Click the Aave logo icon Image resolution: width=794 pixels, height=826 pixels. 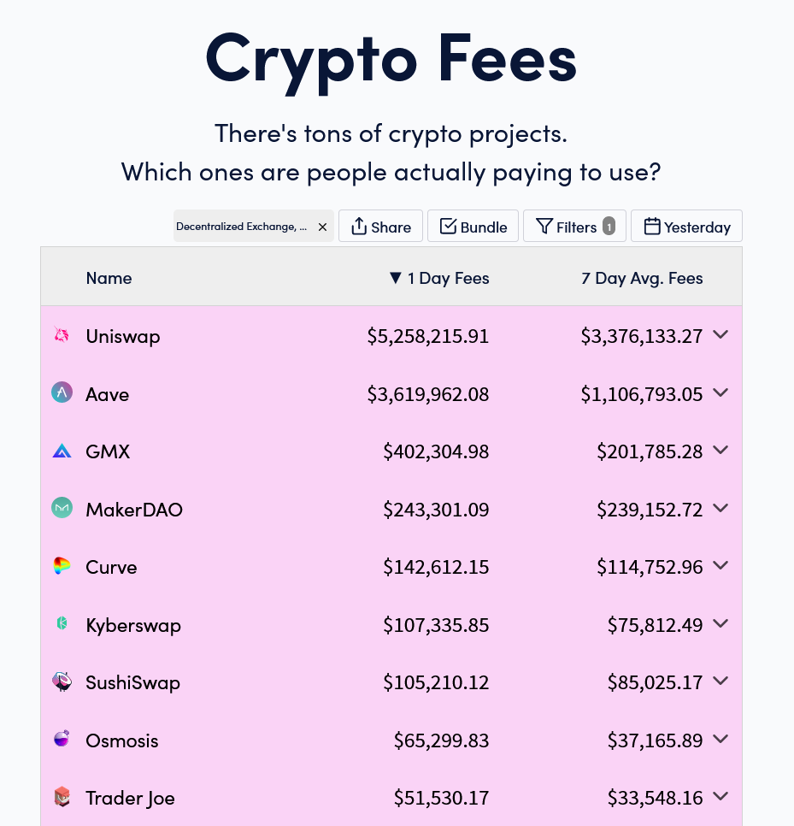[x=62, y=392]
